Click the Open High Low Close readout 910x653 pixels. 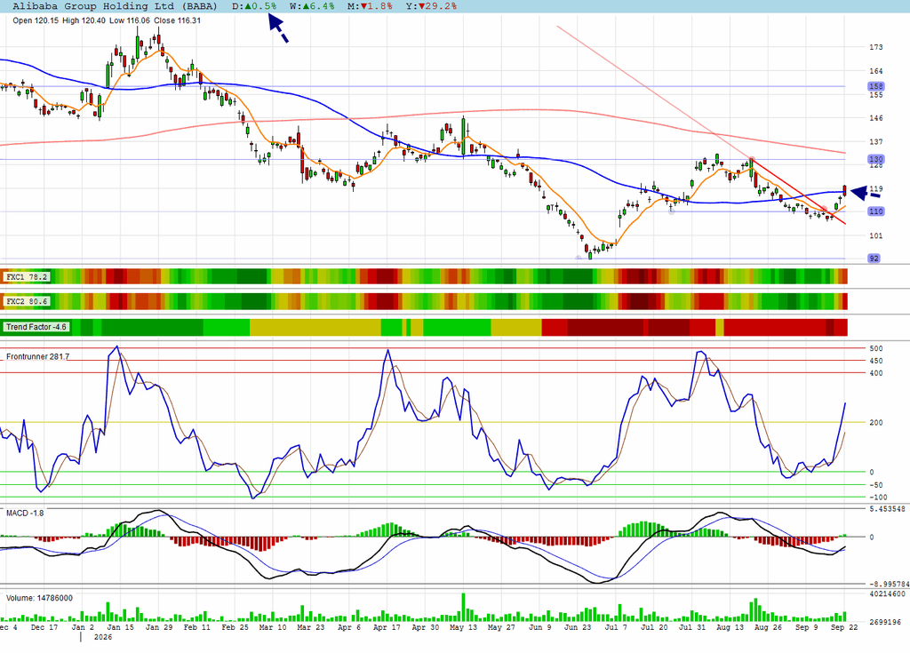[107, 20]
